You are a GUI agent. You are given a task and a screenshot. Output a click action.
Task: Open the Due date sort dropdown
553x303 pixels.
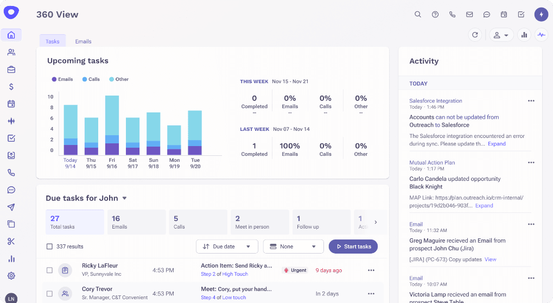[227, 247]
